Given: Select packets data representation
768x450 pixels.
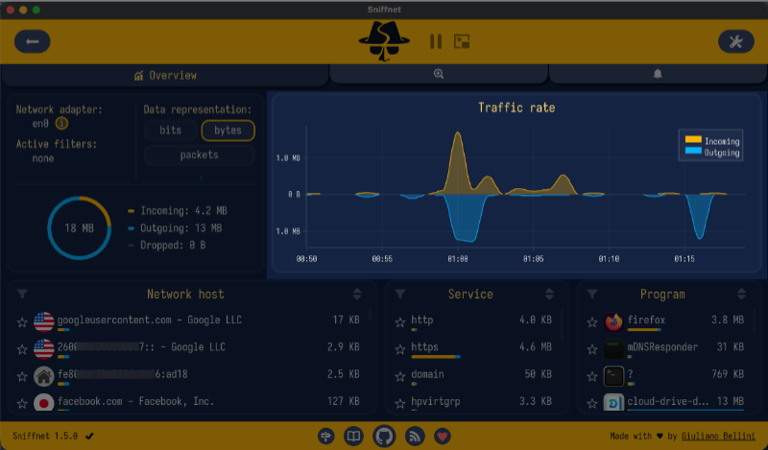Looking at the screenshot, I should (199, 154).
